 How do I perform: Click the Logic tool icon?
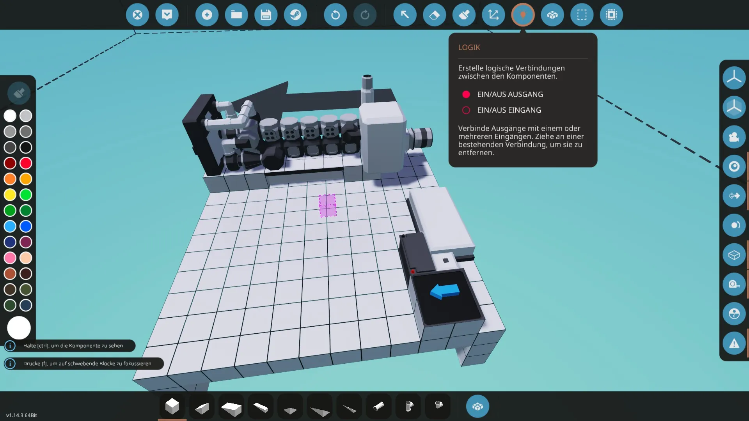pos(523,15)
